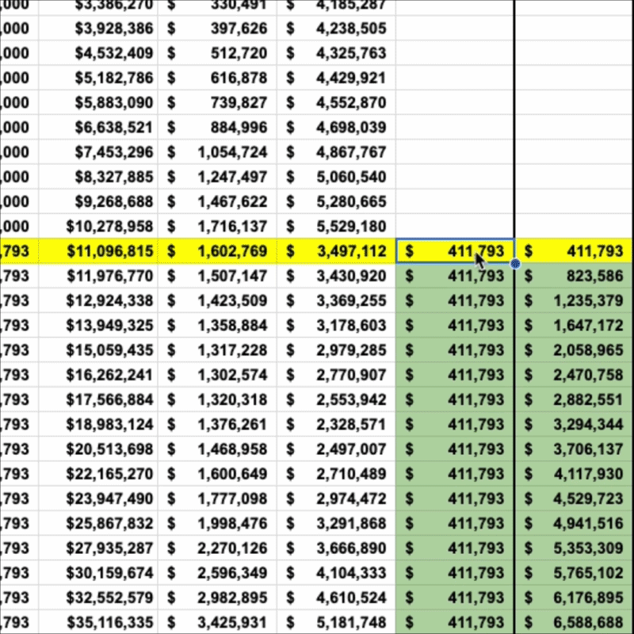Select the highlighted active cell showing 411,793
Viewport: 634px width, 634px height.
coord(455,251)
